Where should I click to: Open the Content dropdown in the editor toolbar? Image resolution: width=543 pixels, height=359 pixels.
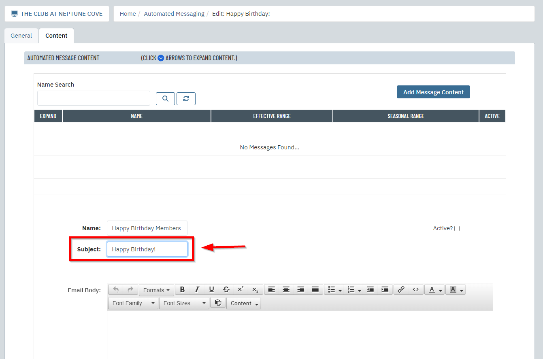click(243, 303)
